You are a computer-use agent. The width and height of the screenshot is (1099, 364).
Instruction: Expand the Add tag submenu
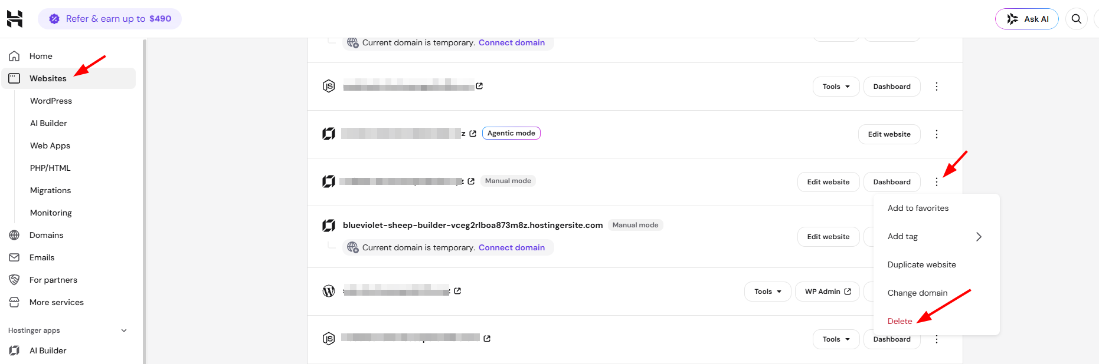pyautogui.click(x=936, y=236)
